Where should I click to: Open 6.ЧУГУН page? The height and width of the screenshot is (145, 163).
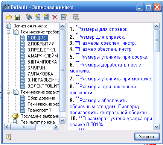(36, 68)
